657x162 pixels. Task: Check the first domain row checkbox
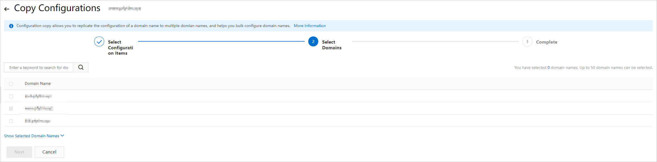(x=11, y=96)
